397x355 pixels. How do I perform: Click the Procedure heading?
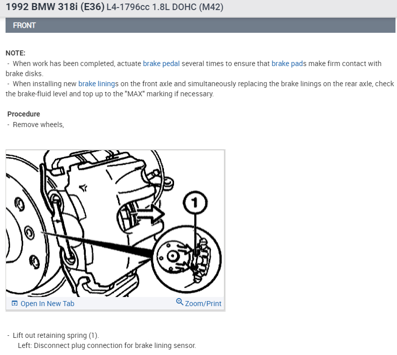tap(24, 114)
